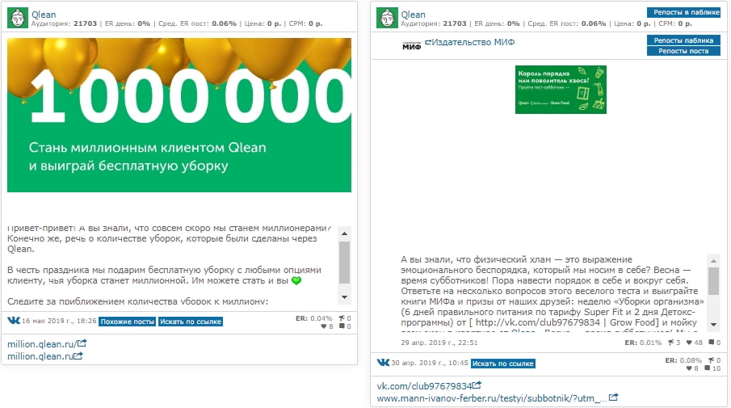Screen dimensions: 731x408
Task: Click the green heart emoji in the left post
Action: point(296,280)
